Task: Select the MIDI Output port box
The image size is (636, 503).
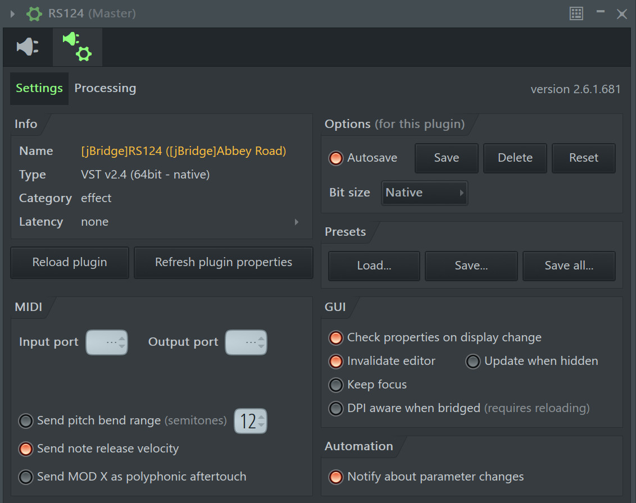Action: [246, 342]
